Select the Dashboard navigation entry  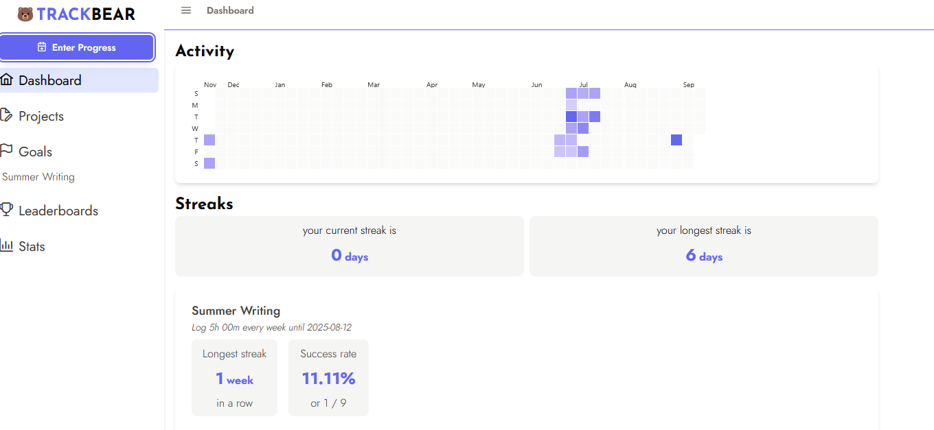point(50,80)
